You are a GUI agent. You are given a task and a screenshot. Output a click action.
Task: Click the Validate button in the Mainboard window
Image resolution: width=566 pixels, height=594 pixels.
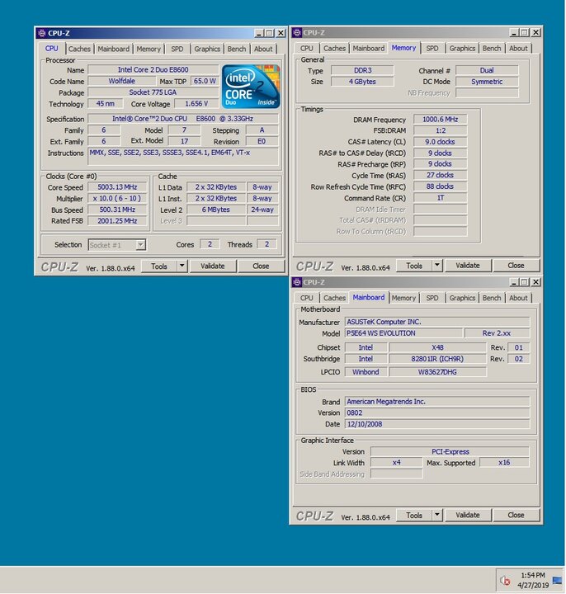(x=468, y=515)
